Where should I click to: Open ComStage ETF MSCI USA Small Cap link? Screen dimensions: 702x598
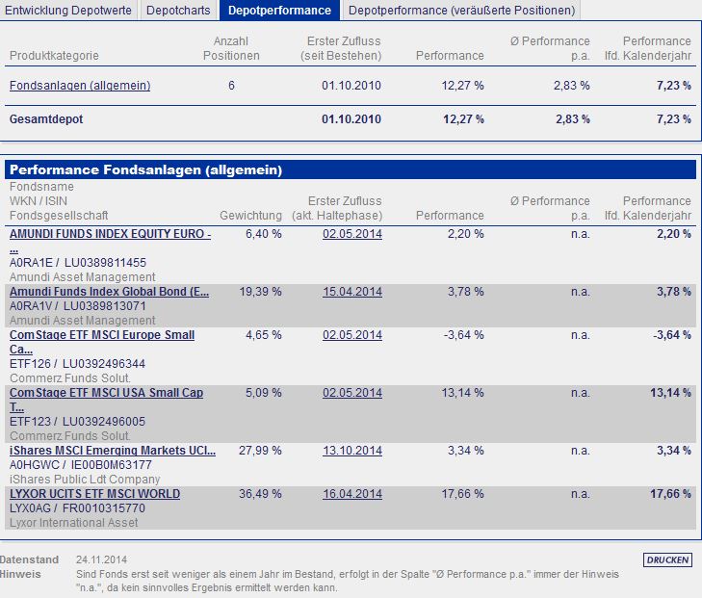click(x=106, y=400)
